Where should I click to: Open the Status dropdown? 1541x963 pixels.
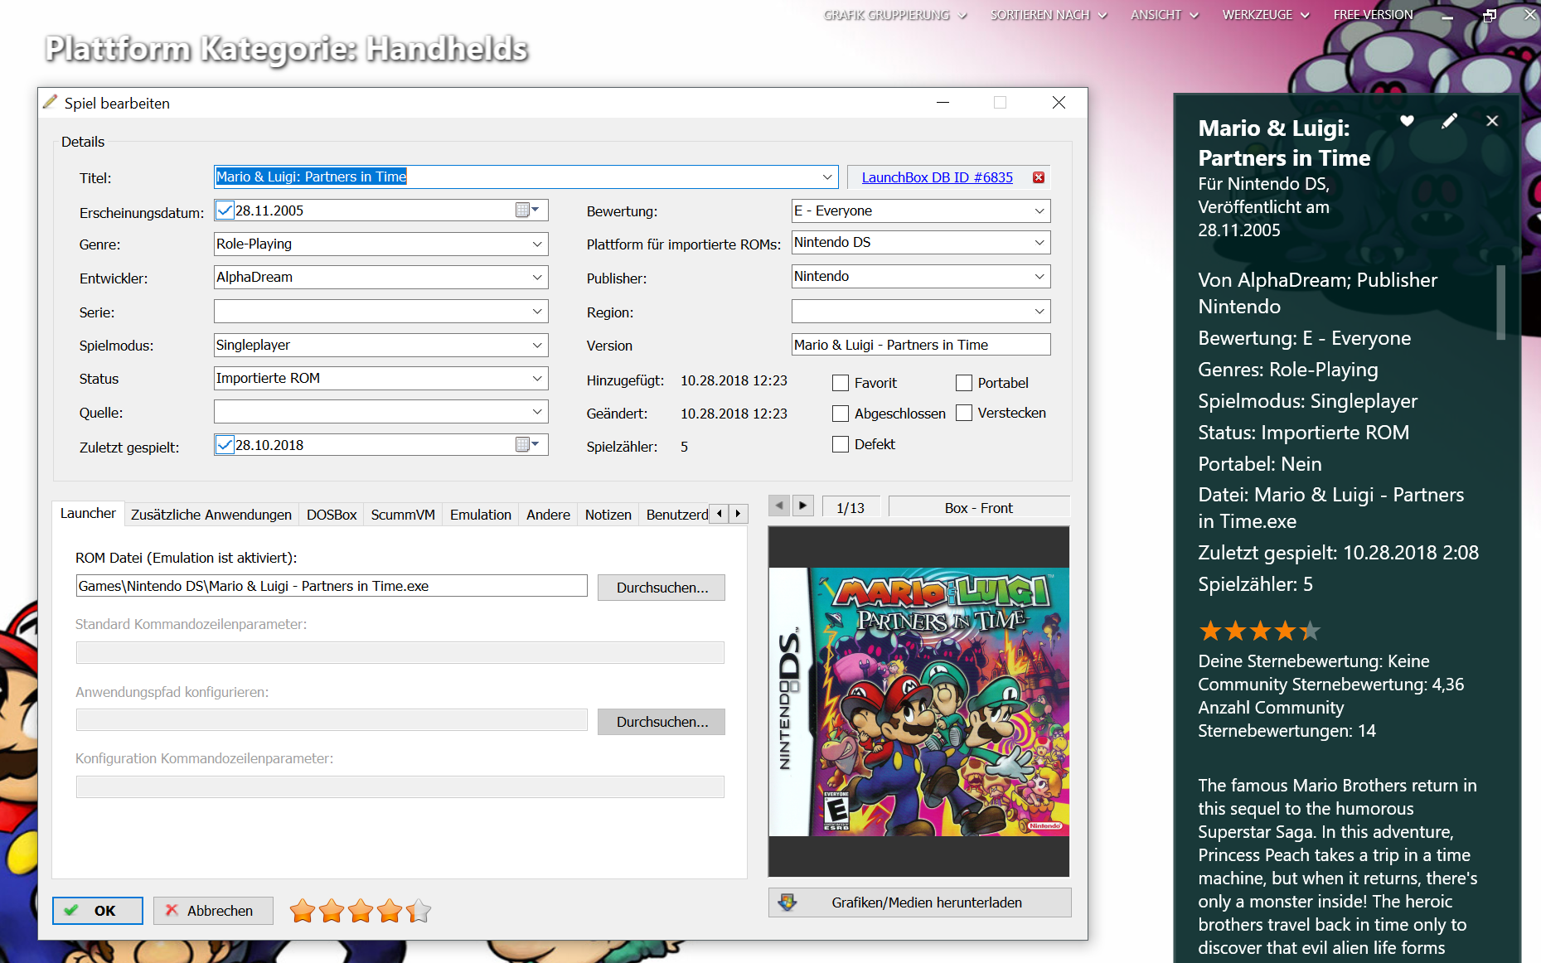click(x=537, y=378)
